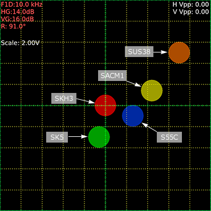Click the green SK5 circle
The height and width of the screenshot is (211, 211).
point(99,137)
